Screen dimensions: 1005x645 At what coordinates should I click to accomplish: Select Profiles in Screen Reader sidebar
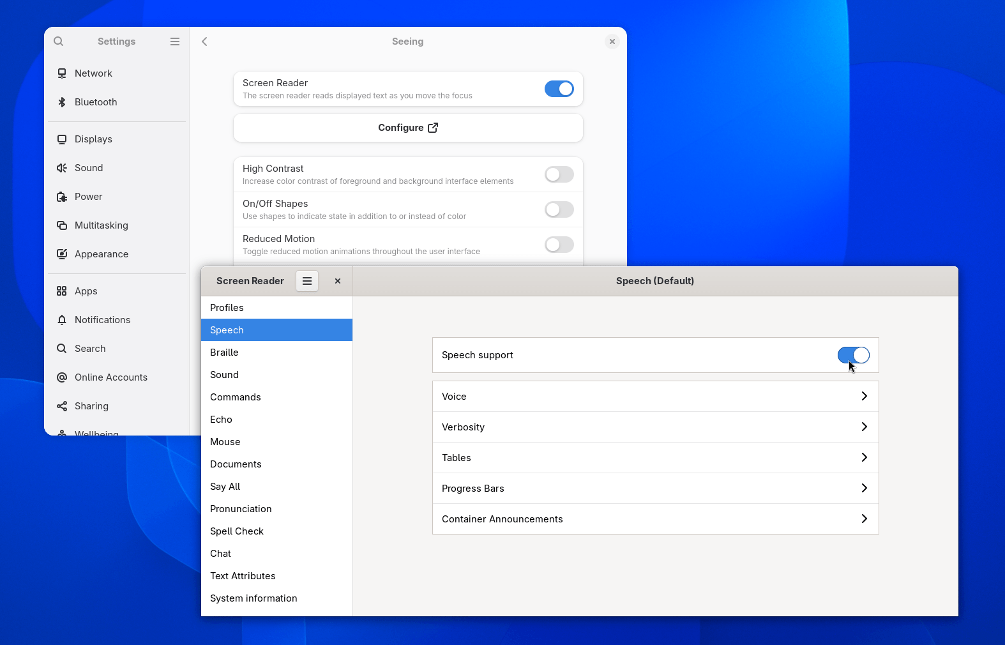[x=276, y=308]
